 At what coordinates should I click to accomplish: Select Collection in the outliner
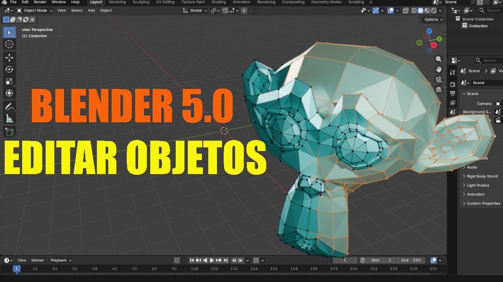(x=478, y=26)
